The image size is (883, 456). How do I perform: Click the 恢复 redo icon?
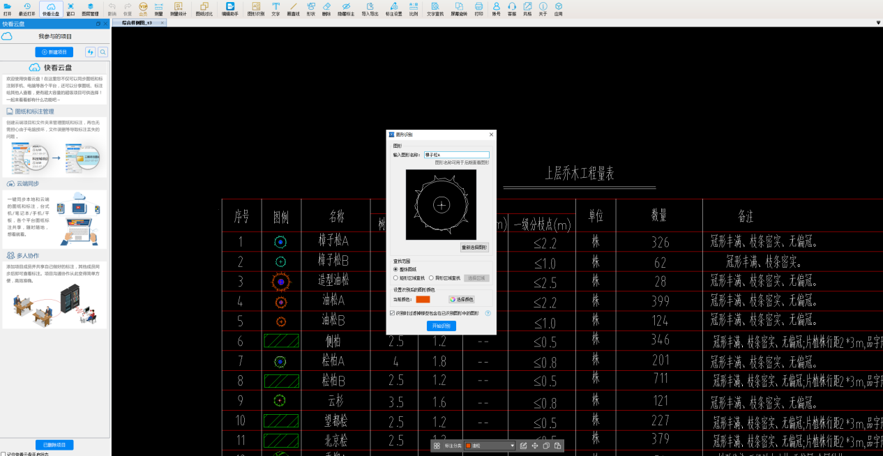click(x=128, y=8)
